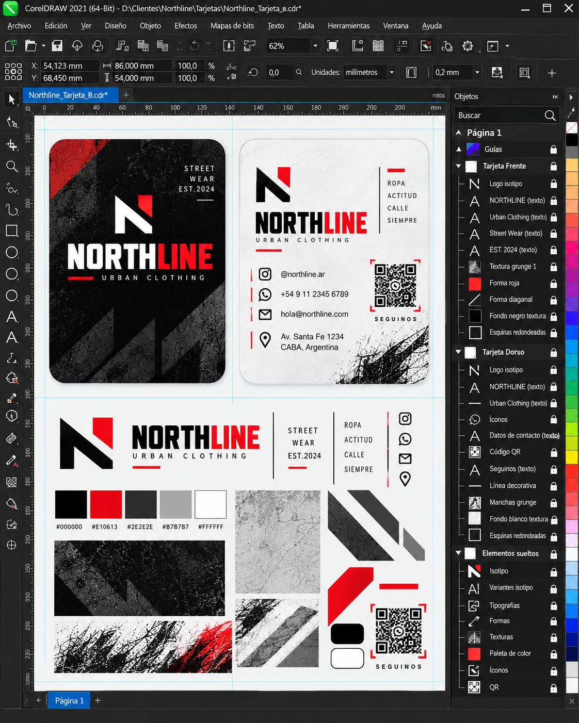
Task: Collapse the Objetos docker panel
Action: click(x=555, y=97)
